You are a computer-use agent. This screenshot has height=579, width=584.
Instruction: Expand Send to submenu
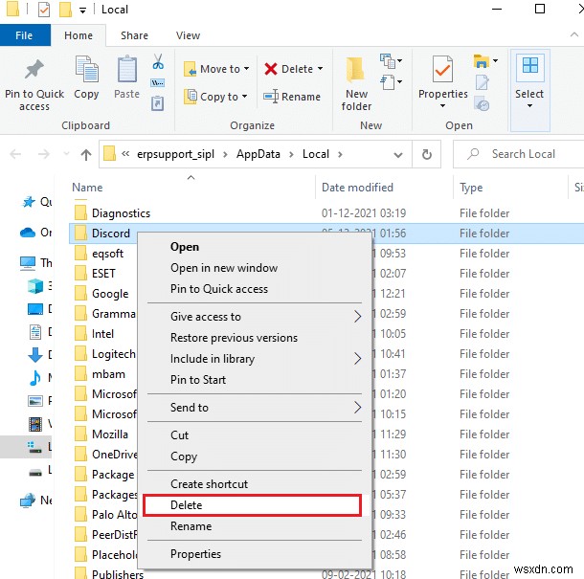(x=357, y=408)
